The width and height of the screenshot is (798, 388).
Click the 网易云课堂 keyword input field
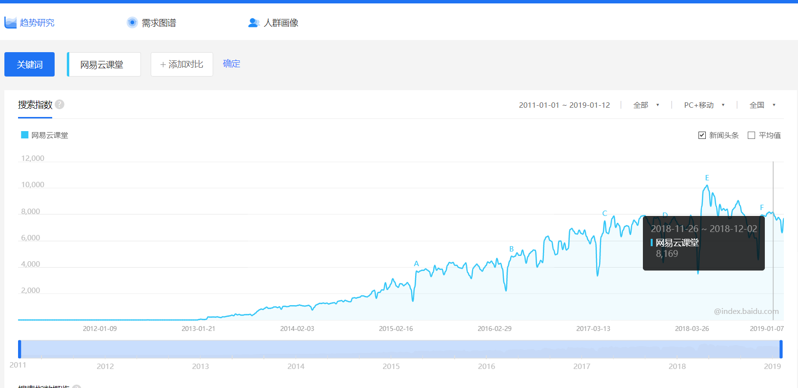pos(104,64)
